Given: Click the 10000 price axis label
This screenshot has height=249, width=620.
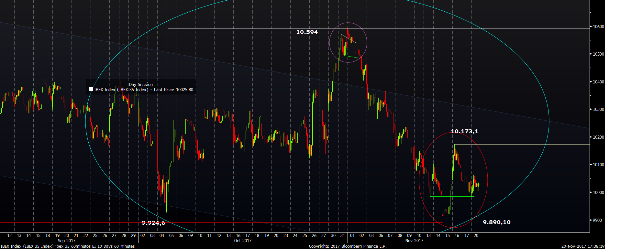Looking at the screenshot, I should 598,192.
